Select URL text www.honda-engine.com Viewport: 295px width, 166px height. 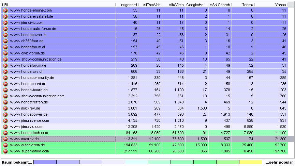click(x=31, y=10)
